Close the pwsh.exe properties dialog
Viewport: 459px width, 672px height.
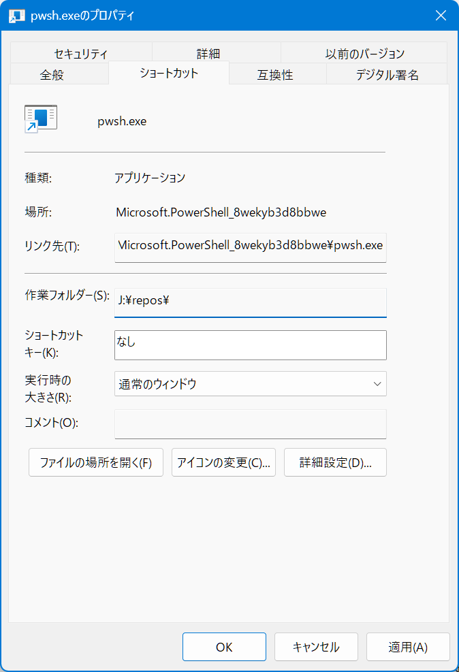441,16
